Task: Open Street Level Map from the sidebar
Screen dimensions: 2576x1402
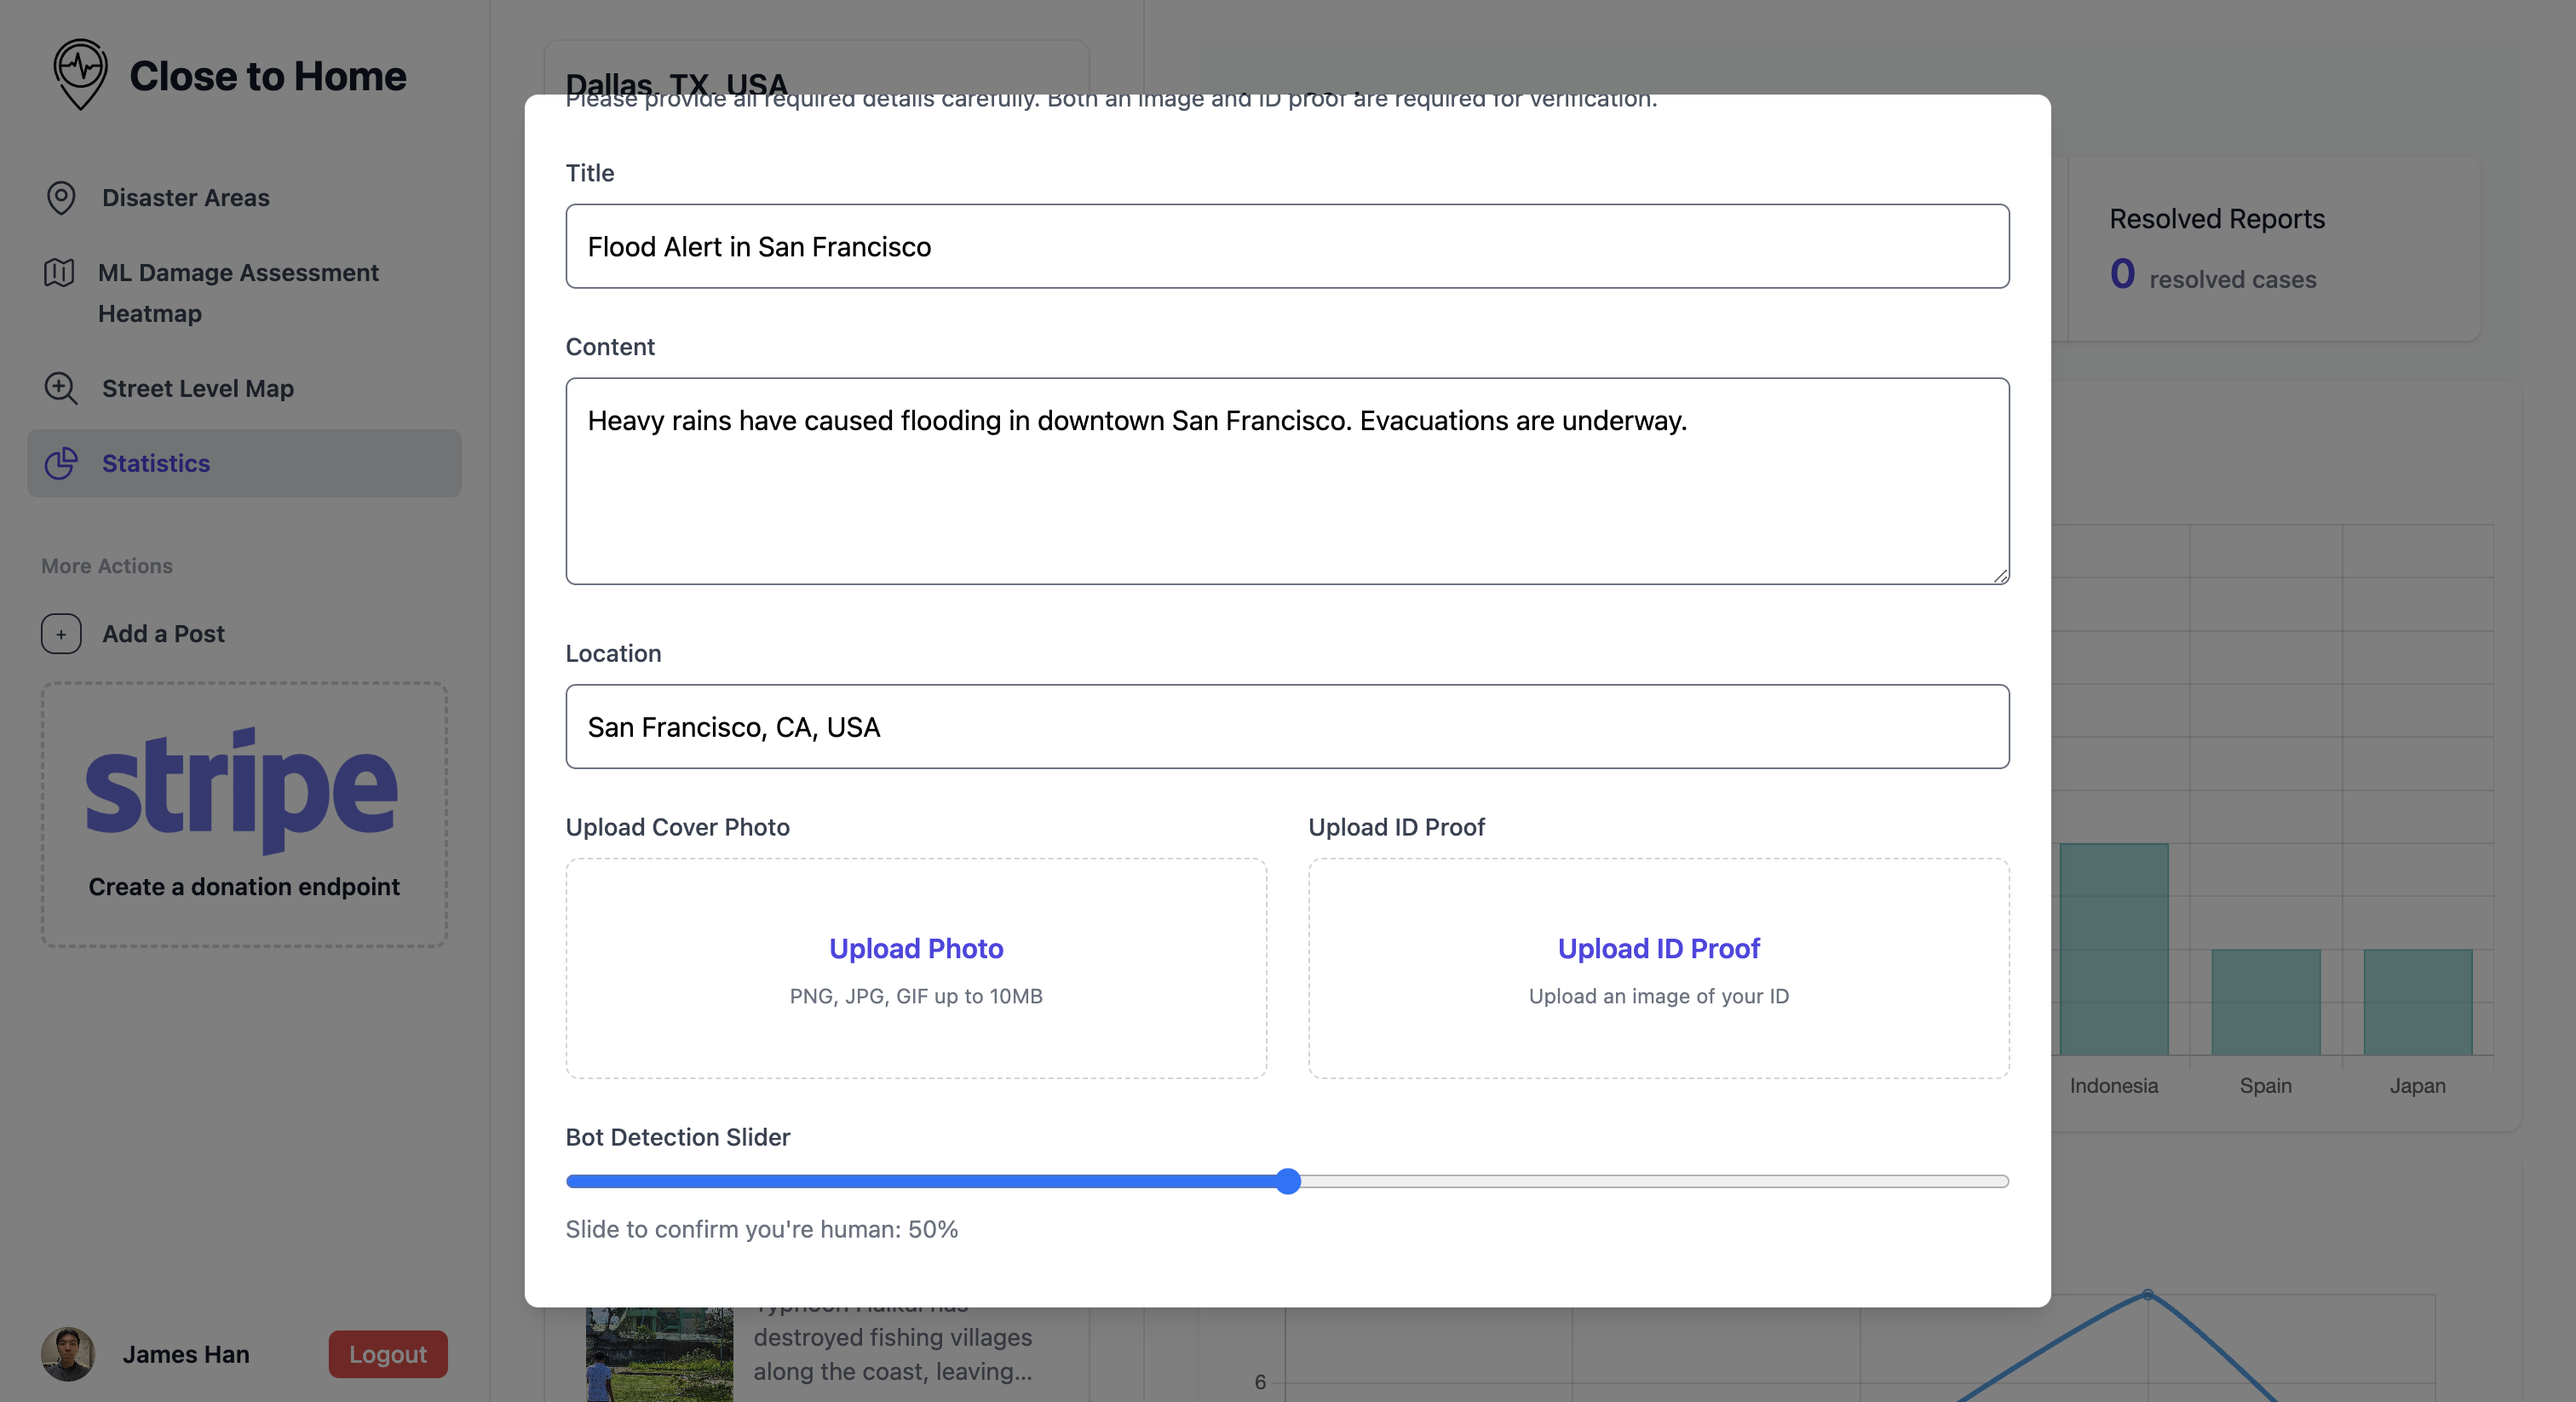Action: coord(198,388)
